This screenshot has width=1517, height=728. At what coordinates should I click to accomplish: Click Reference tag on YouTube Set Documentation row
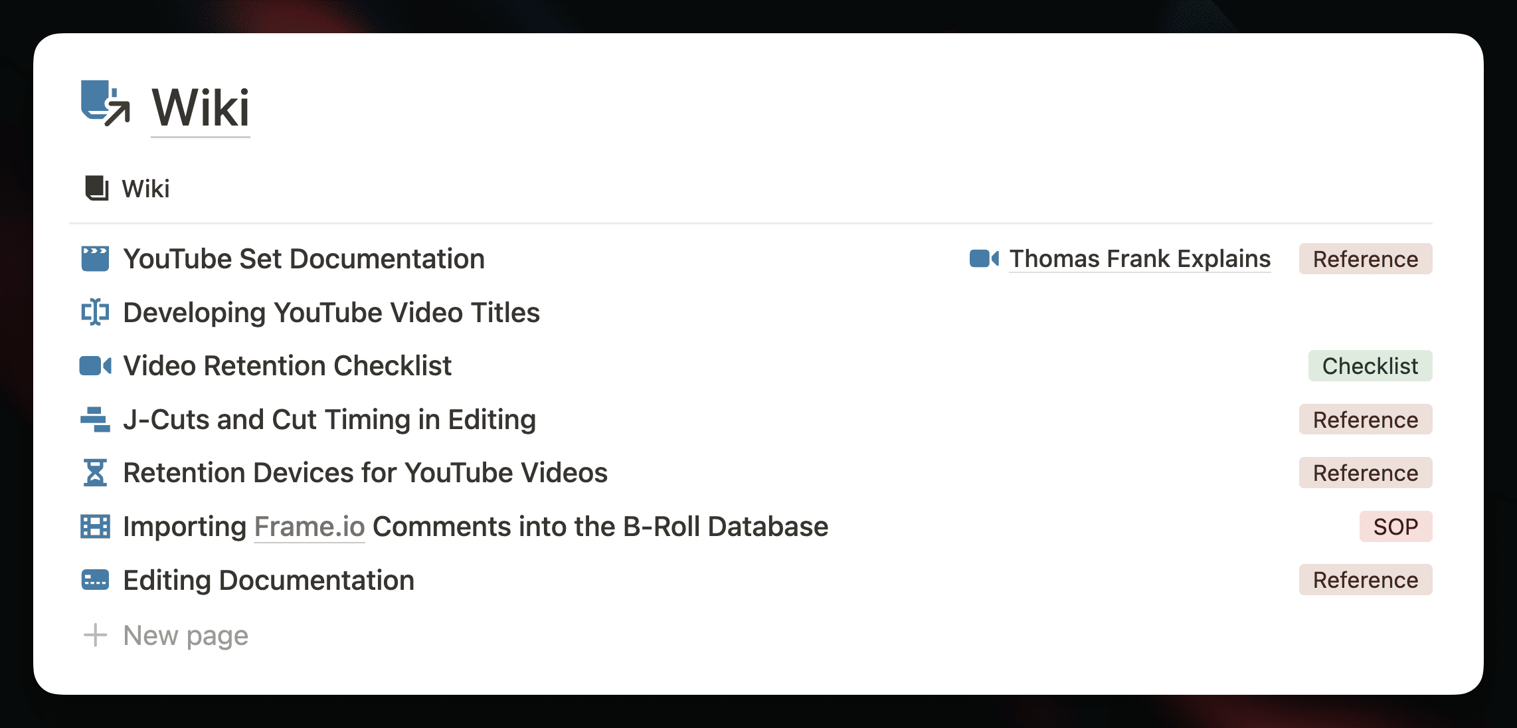click(x=1366, y=259)
